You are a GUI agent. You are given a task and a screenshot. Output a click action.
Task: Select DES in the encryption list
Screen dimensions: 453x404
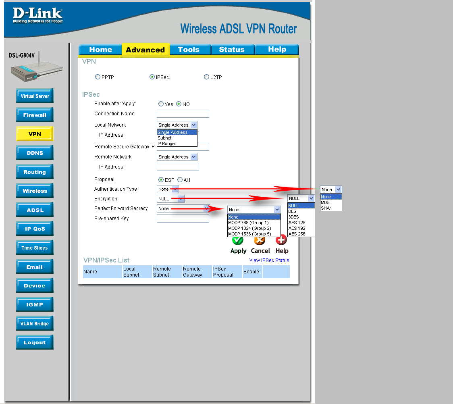coord(301,211)
